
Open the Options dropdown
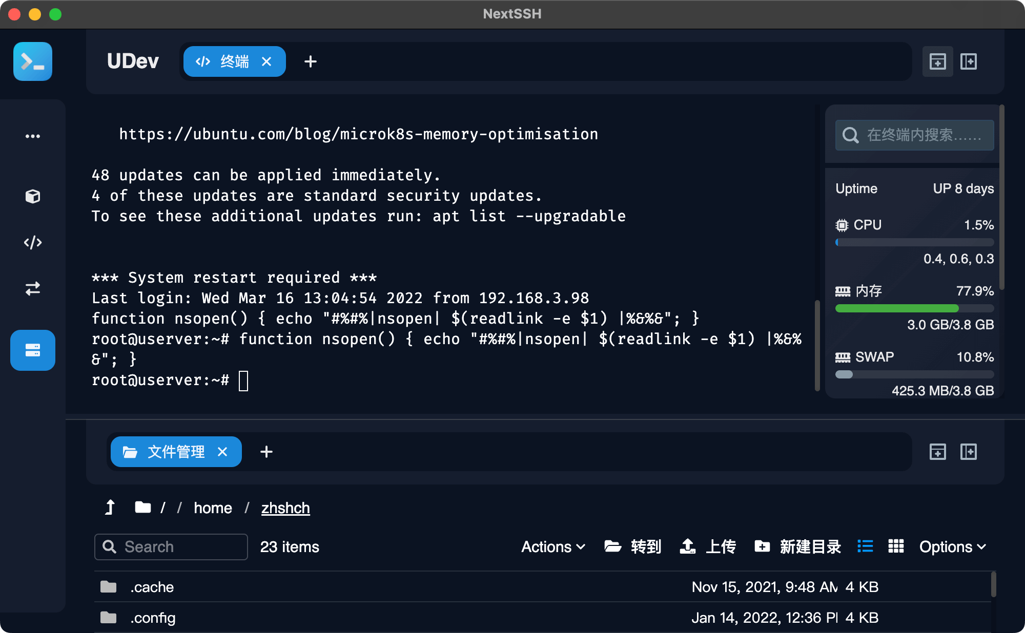(953, 547)
